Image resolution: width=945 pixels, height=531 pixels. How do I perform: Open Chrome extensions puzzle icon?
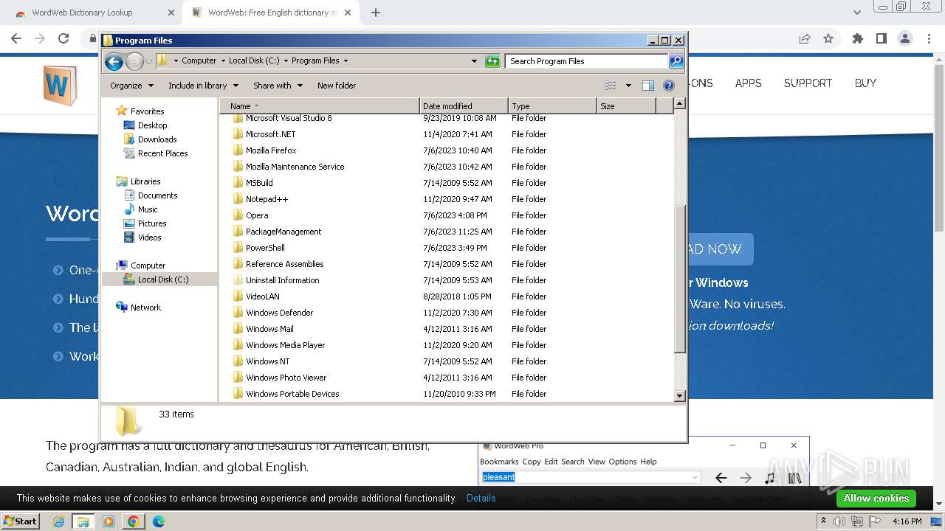857,38
